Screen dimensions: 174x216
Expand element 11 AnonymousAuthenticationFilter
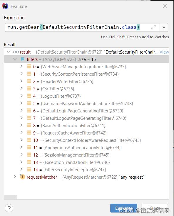[x=21, y=147]
